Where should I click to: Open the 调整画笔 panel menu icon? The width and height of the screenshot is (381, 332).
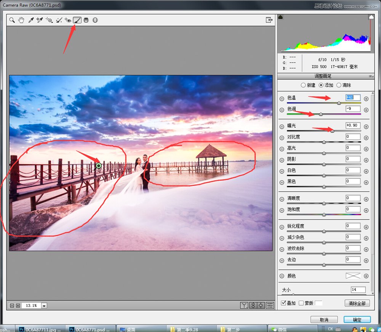click(371, 76)
